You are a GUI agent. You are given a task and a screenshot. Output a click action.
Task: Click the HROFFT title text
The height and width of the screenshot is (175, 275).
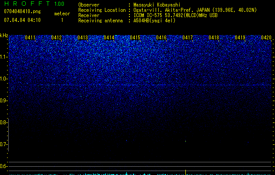(x=27, y=3)
